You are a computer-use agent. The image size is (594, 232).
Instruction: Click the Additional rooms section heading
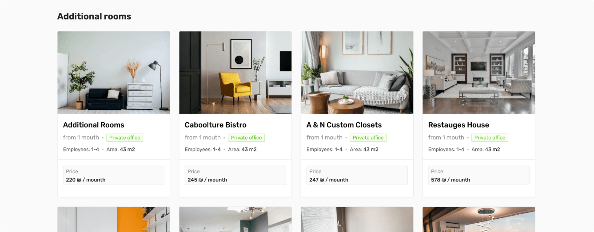click(x=94, y=16)
